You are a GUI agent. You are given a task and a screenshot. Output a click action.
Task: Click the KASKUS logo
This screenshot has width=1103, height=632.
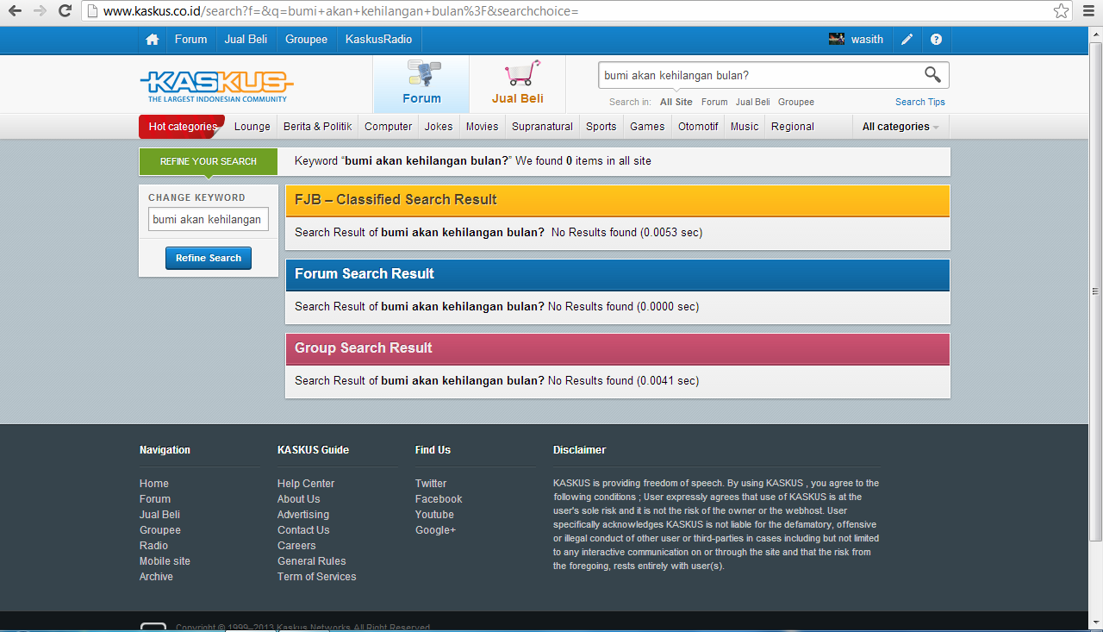click(216, 84)
